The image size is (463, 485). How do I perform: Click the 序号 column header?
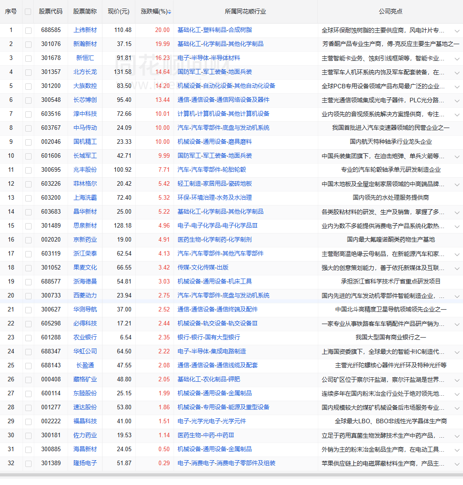11,11
